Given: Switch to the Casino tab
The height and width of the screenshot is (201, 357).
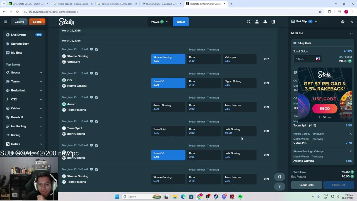Looking at the screenshot, I should tap(19, 22).
